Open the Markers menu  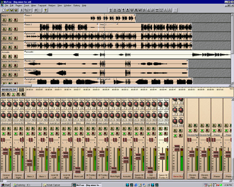(52, 6)
